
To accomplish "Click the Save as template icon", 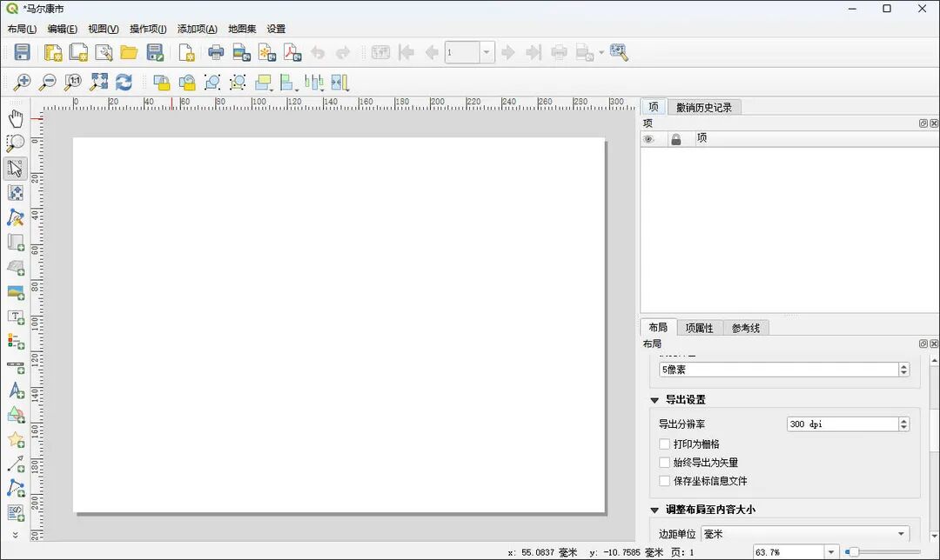I will point(155,53).
